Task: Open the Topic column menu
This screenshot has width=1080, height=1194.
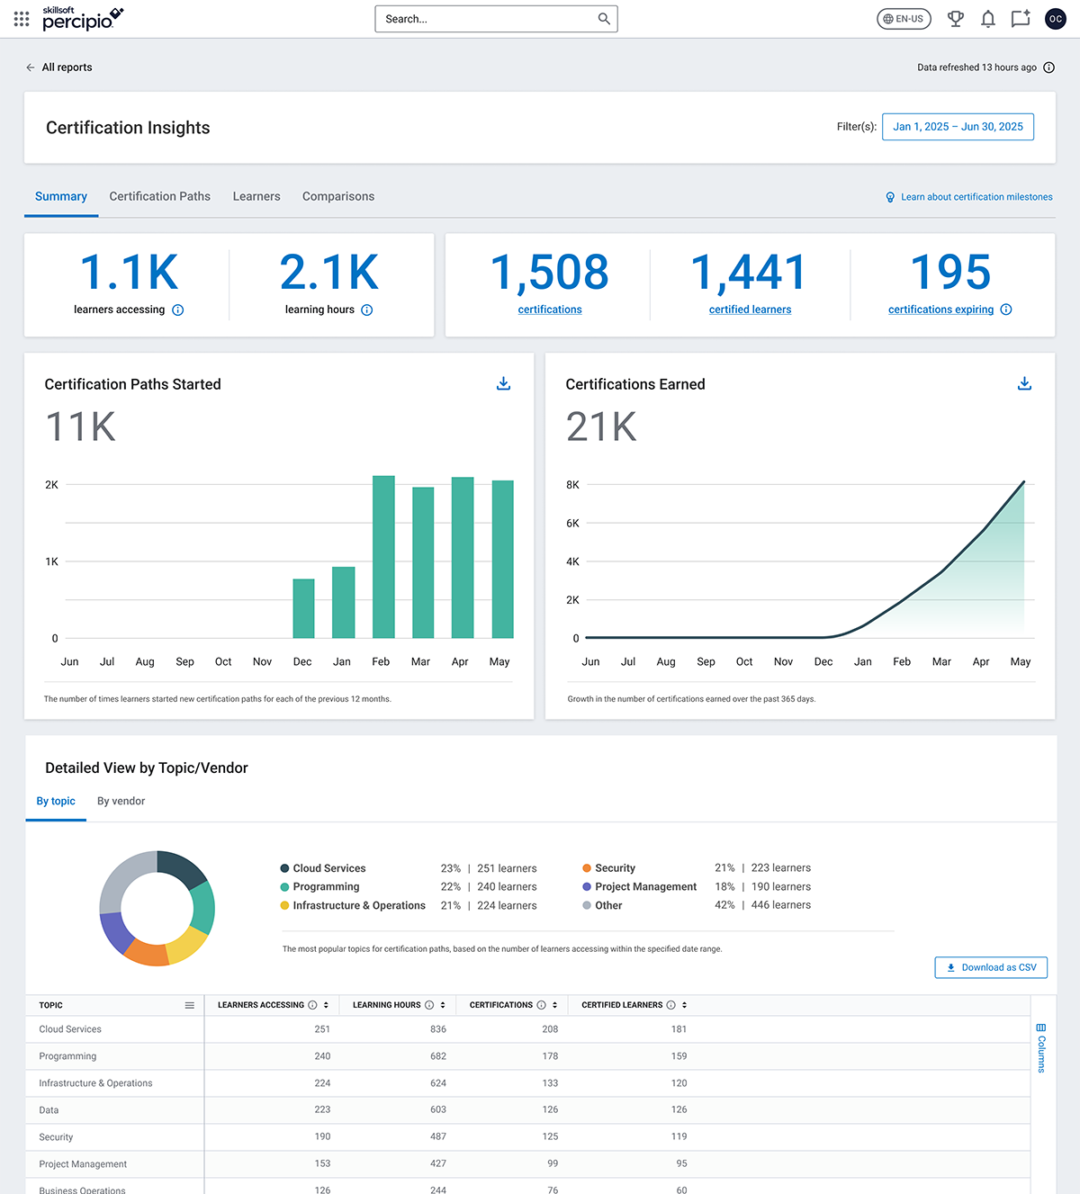Action: click(x=189, y=1005)
